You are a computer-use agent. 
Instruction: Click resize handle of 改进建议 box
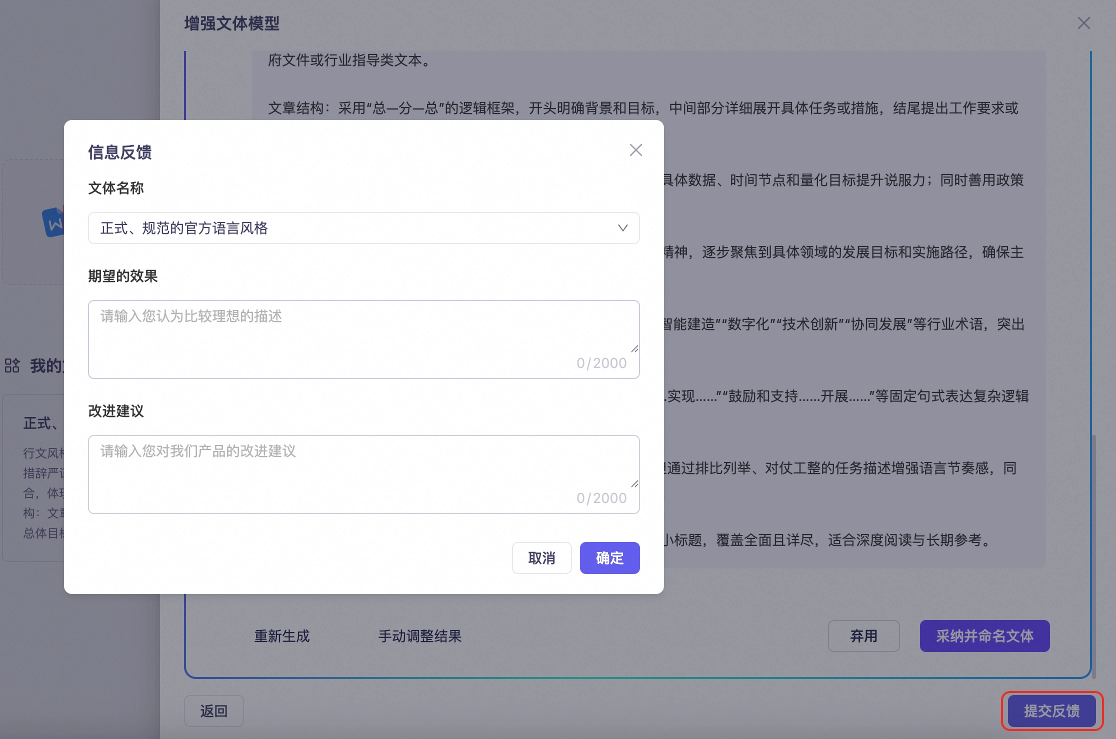(x=634, y=483)
